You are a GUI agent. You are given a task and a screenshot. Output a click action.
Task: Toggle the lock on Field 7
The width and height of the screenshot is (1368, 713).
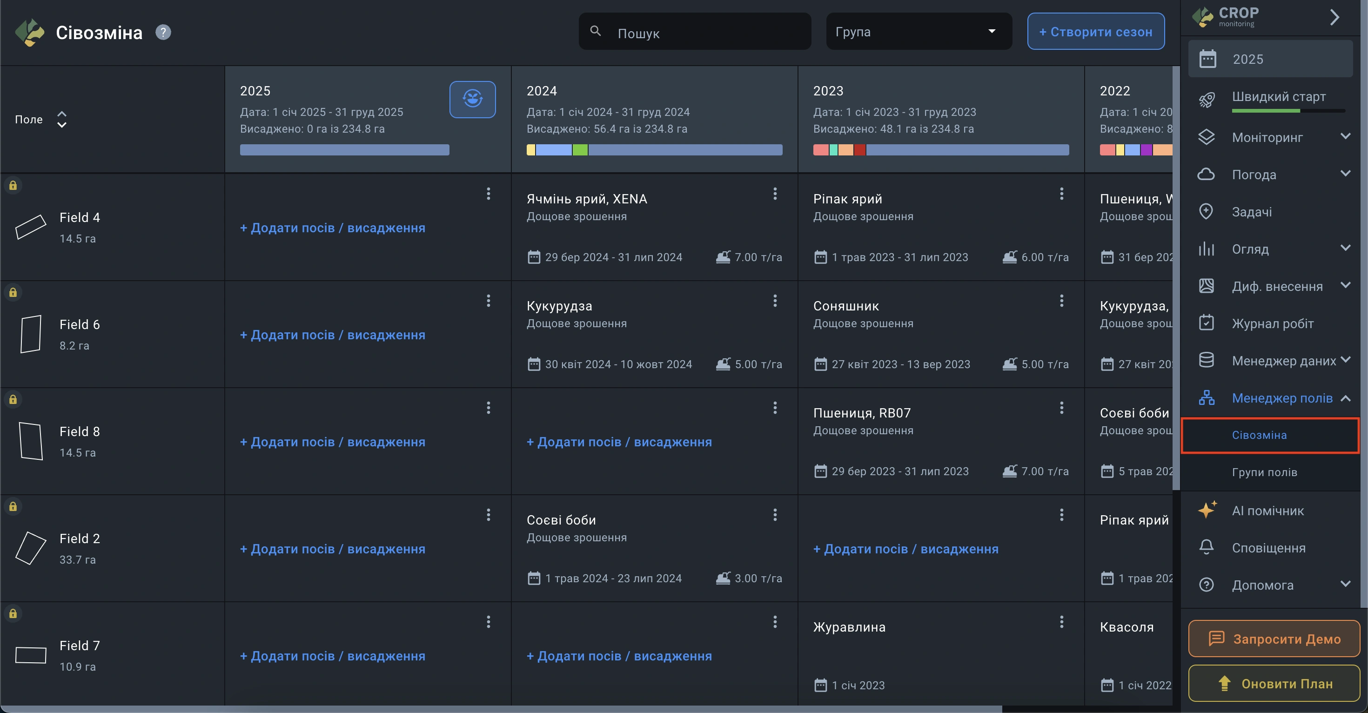tap(13, 614)
